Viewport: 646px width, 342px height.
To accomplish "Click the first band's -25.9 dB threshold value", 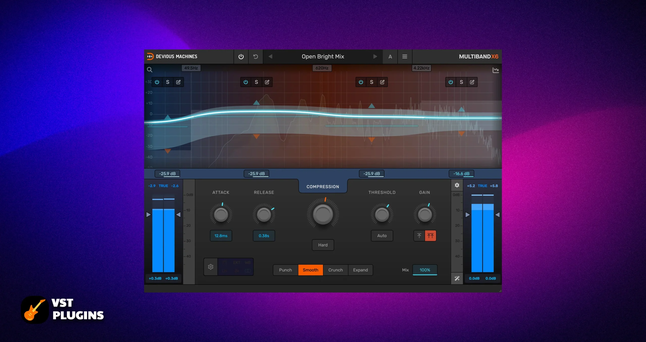I will point(167,174).
